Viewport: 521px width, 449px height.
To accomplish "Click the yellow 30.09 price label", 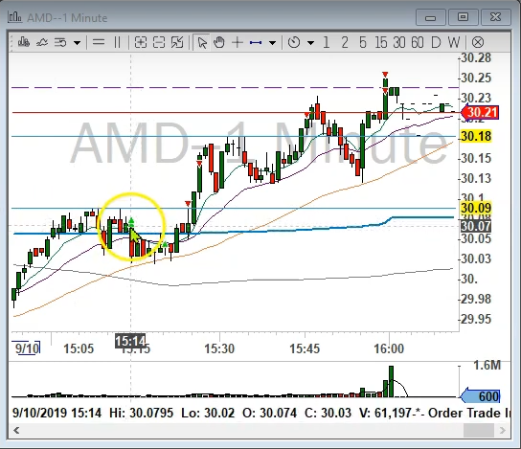I will pos(476,209).
